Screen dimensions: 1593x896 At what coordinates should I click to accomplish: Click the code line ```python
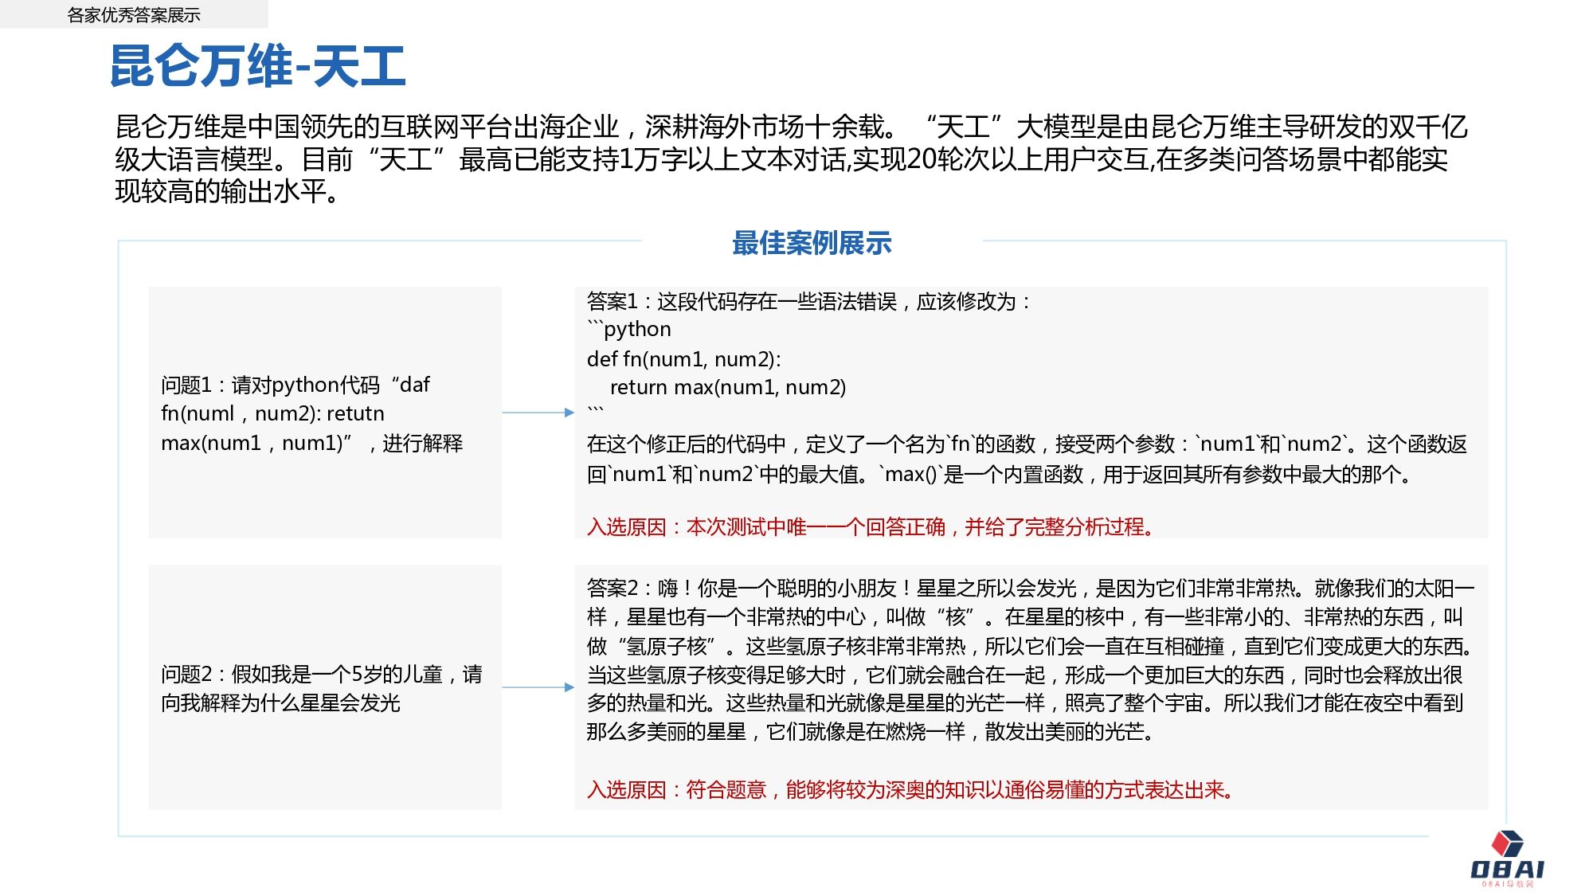[x=629, y=329]
